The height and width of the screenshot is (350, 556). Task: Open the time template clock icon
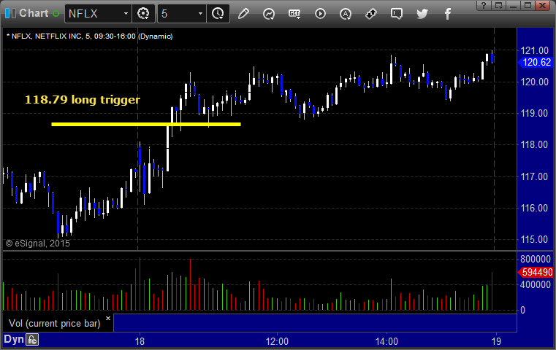[218, 14]
